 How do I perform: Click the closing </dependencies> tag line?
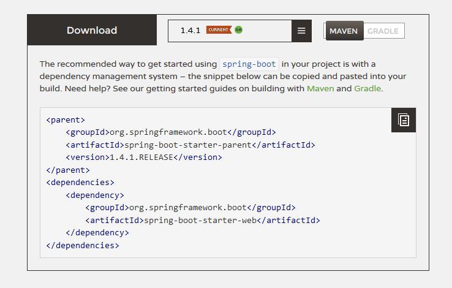(83, 245)
